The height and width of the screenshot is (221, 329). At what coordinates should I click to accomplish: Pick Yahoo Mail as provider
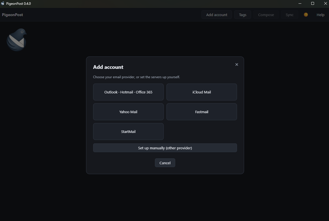tap(128, 112)
